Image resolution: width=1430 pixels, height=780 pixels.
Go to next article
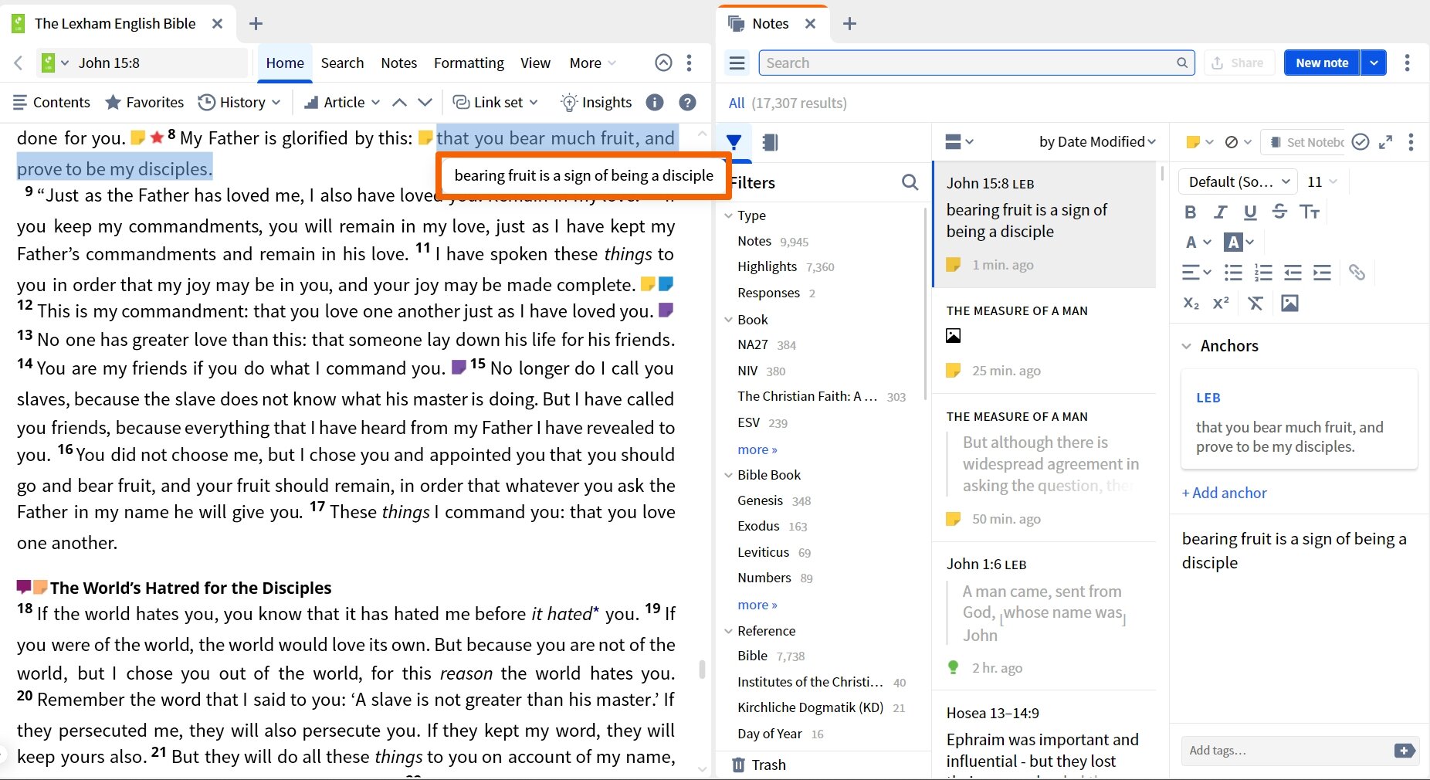(425, 102)
